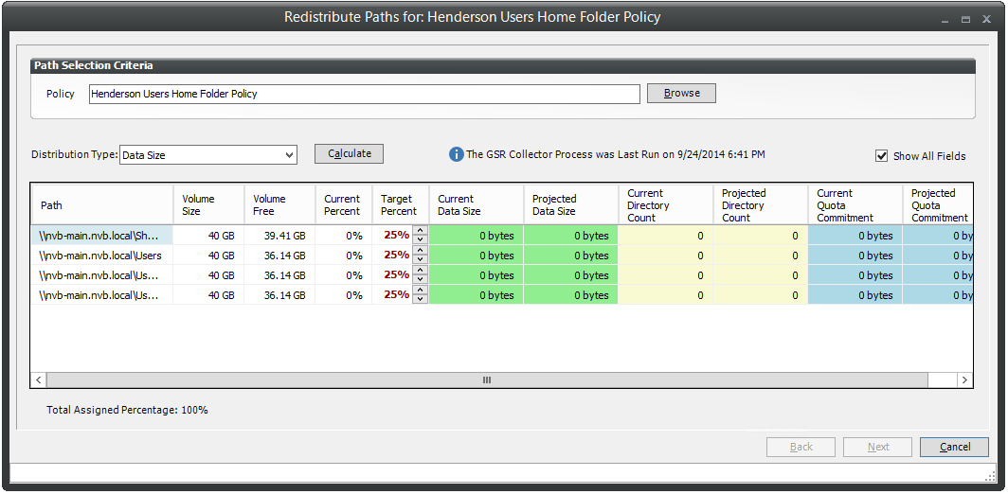Screen dimensions: 1008x494
Task: Open the Distribution Type dropdown
Action: pos(208,155)
